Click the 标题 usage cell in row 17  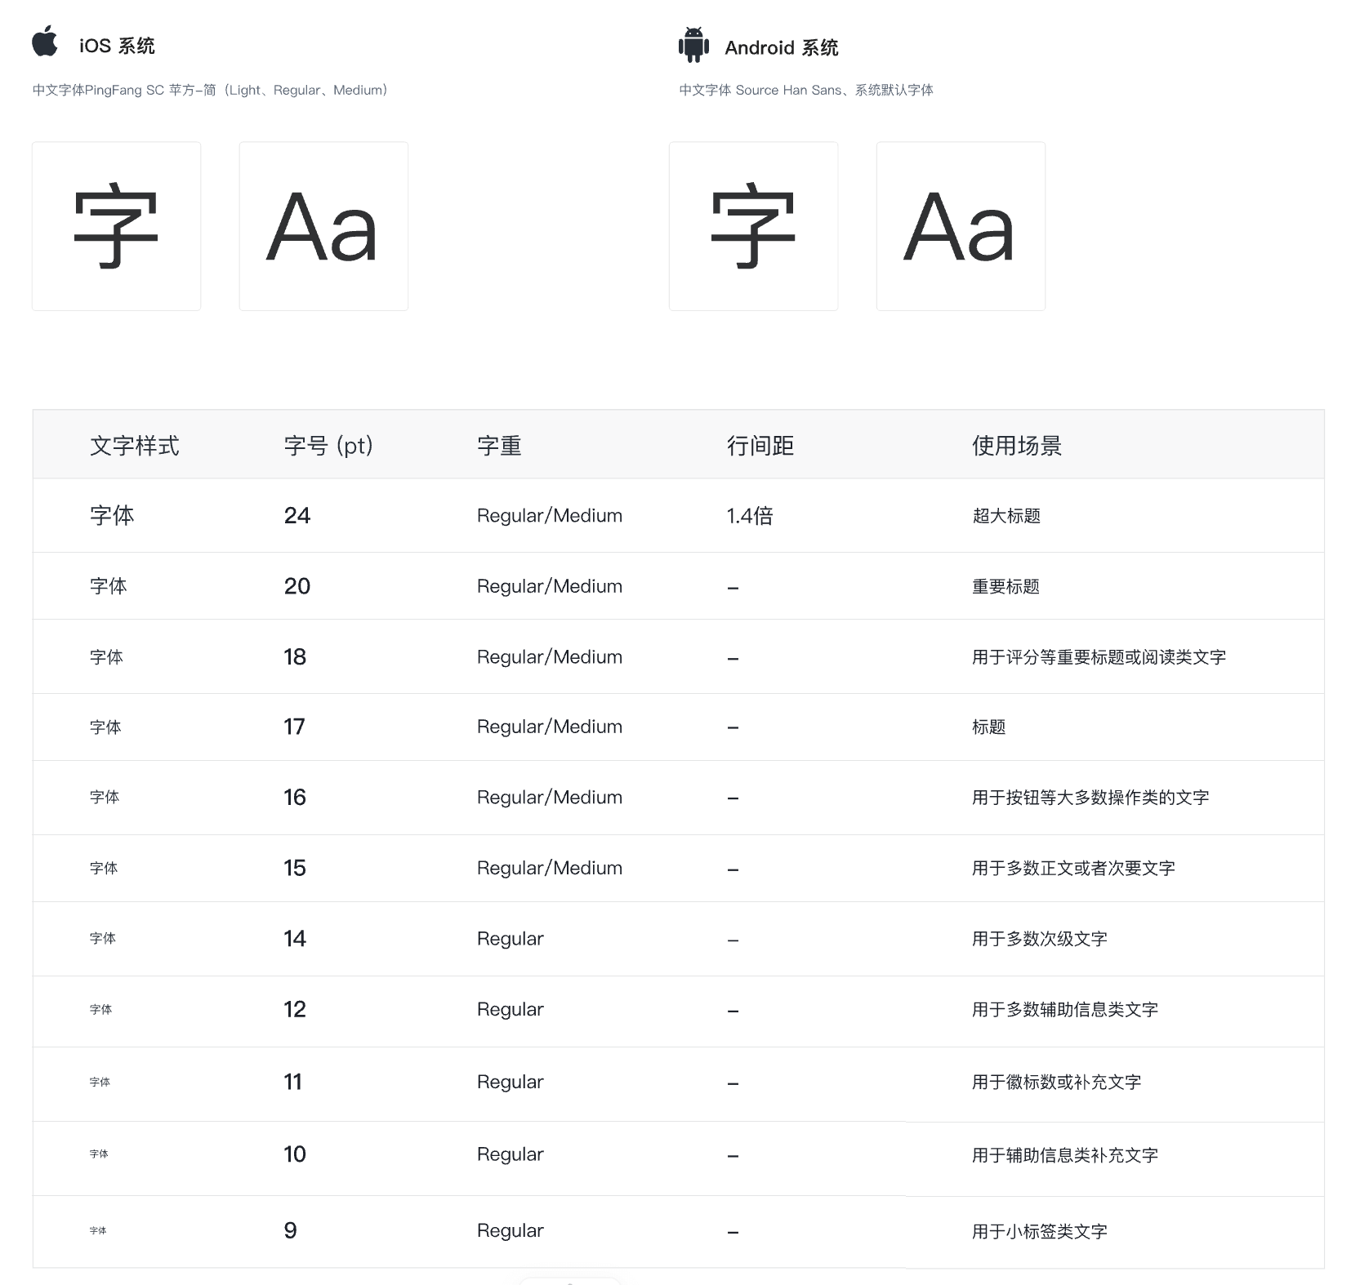tap(988, 727)
